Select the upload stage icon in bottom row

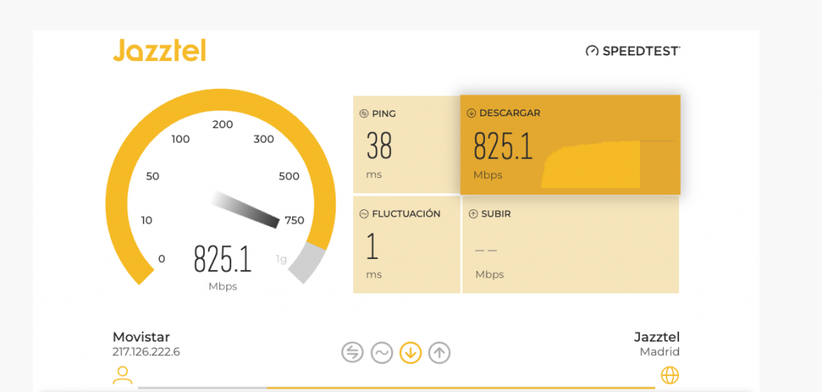point(439,353)
